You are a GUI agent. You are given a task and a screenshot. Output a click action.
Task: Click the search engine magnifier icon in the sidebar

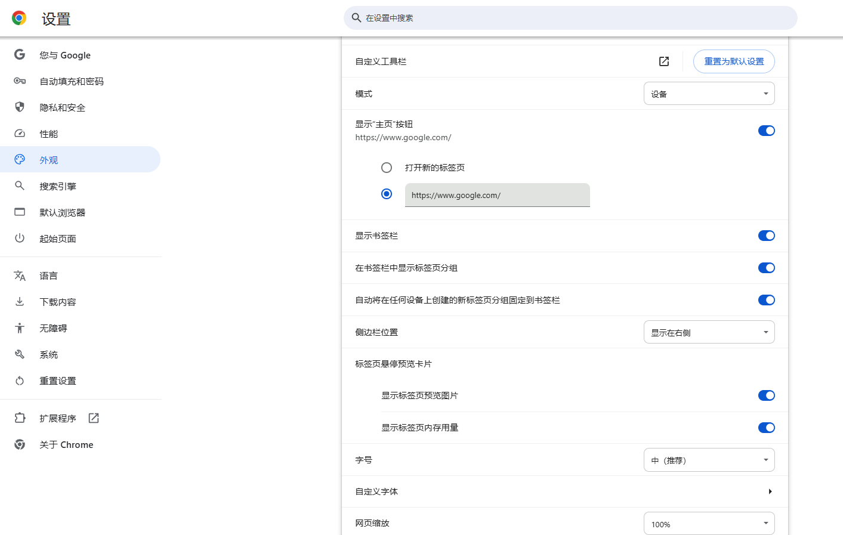pos(20,186)
